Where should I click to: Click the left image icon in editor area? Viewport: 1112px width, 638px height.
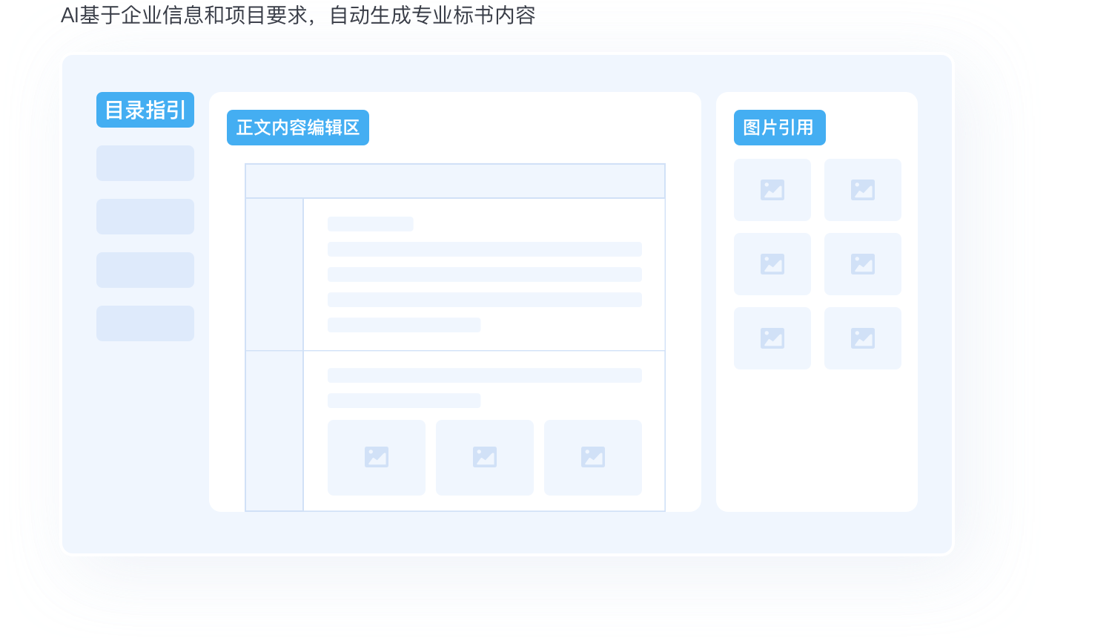[377, 457]
